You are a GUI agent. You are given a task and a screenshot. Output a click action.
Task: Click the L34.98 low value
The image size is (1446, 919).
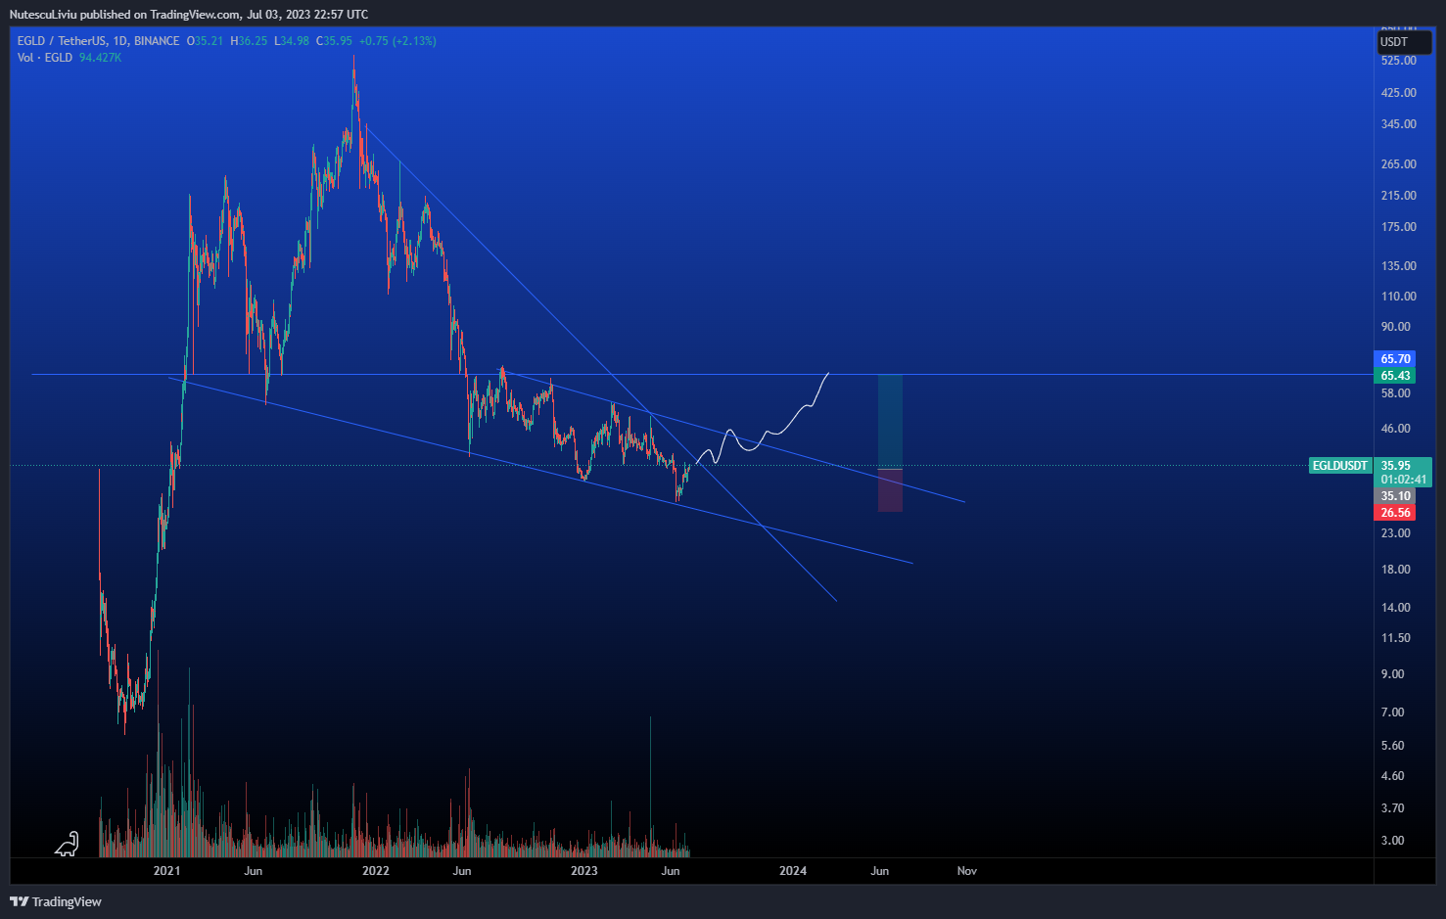[x=291, y=41]
